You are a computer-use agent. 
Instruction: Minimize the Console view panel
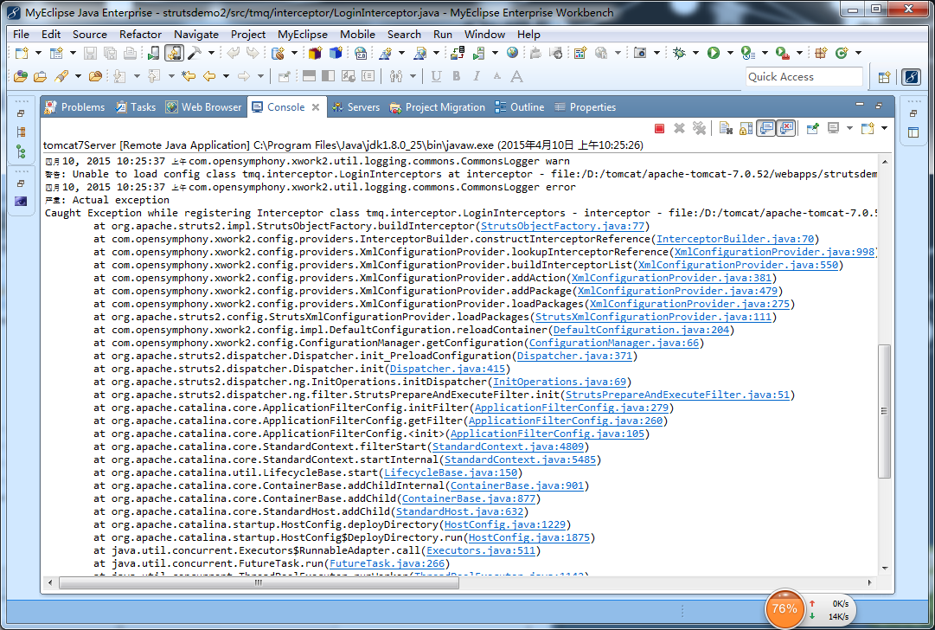(859, 105)
